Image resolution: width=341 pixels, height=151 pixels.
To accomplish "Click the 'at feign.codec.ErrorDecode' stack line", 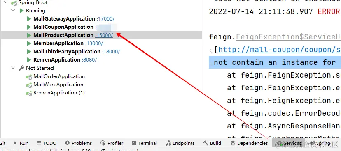I will pos(284,113).
